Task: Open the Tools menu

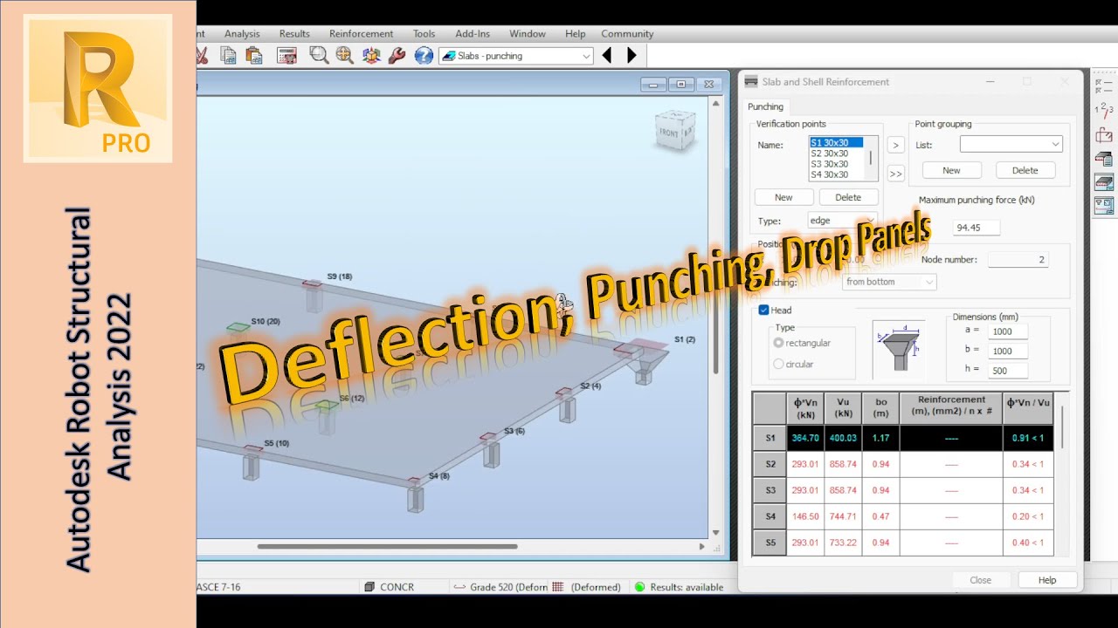Action: (424, 33)
